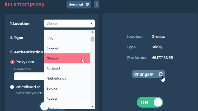The height and width of the screenshot is (111, 198).
Task: Select the Proxy user radio button
Action: click(x=12, y=62)
